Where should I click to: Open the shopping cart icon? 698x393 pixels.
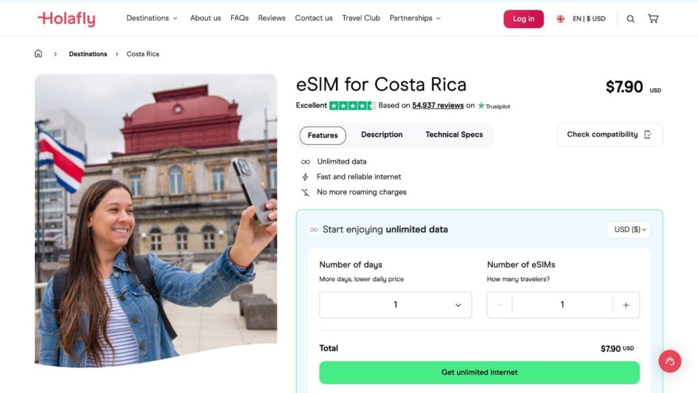pos(653,18)
